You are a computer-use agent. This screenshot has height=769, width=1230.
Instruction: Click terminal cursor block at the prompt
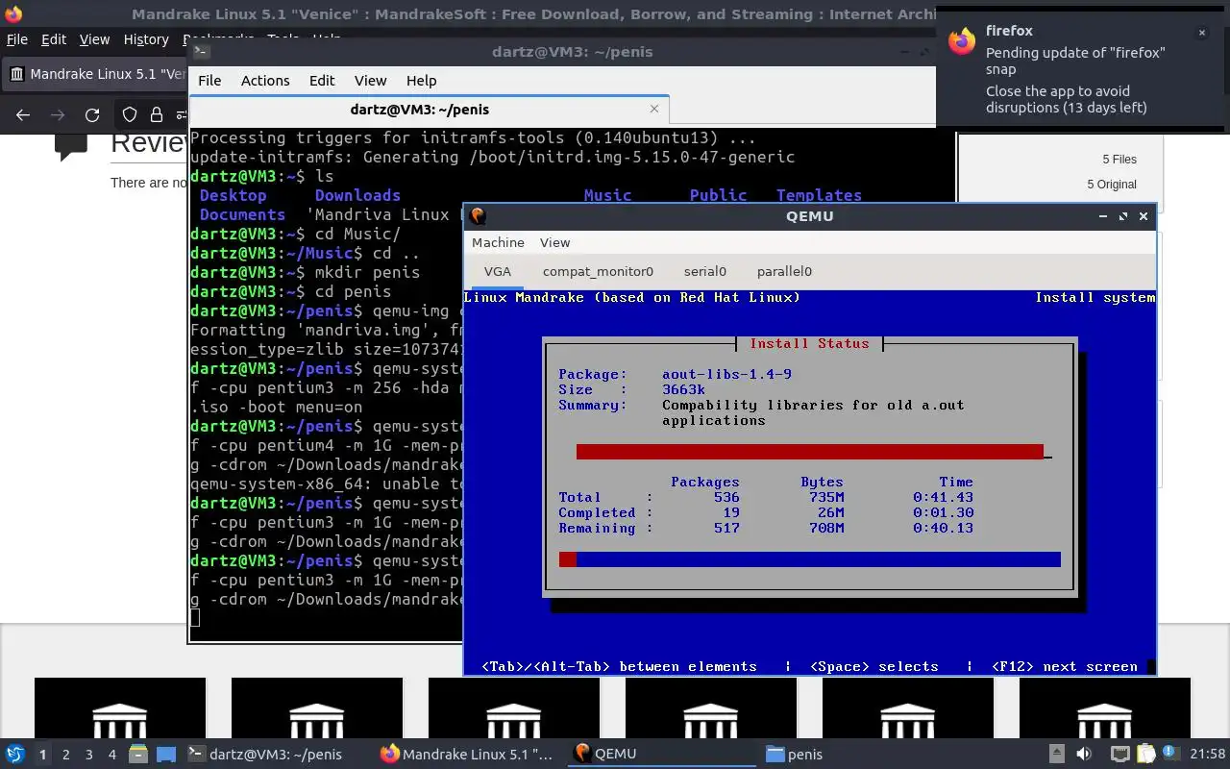coord(195,618)
